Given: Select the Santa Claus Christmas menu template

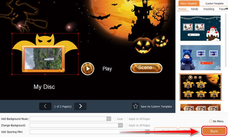Looking at the screenshot, I should coord(200,28).
